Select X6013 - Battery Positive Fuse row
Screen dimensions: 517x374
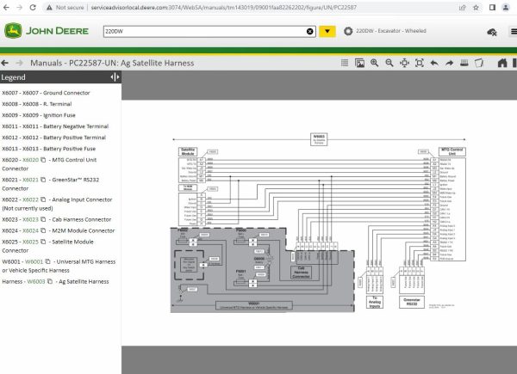click(x=49, y=149)
